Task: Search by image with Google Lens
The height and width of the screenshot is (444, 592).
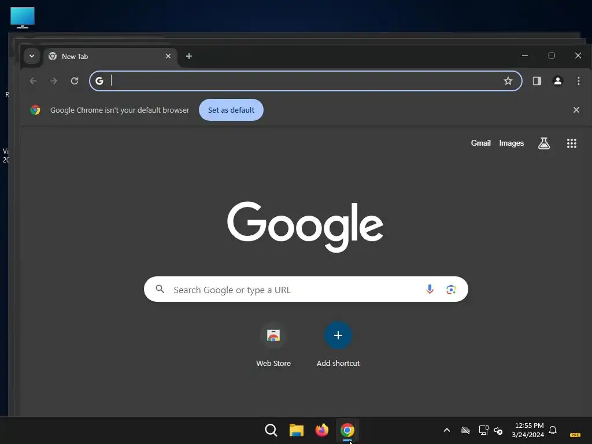Action: click(451, 290)
